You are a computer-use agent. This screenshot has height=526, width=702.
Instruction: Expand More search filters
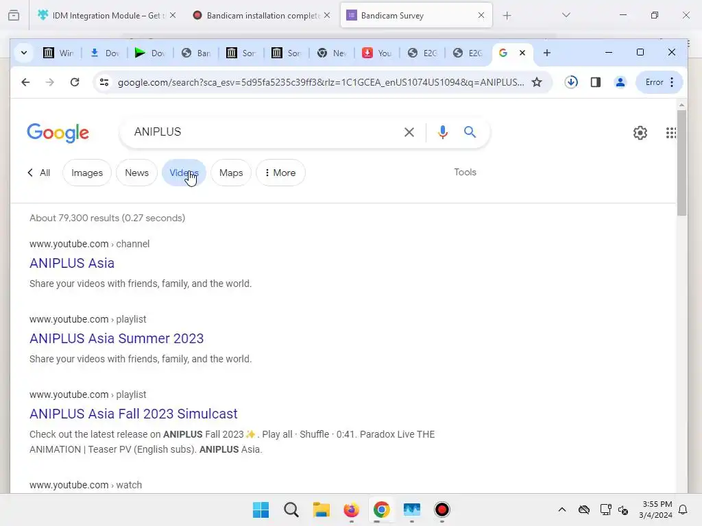point(280,173)
